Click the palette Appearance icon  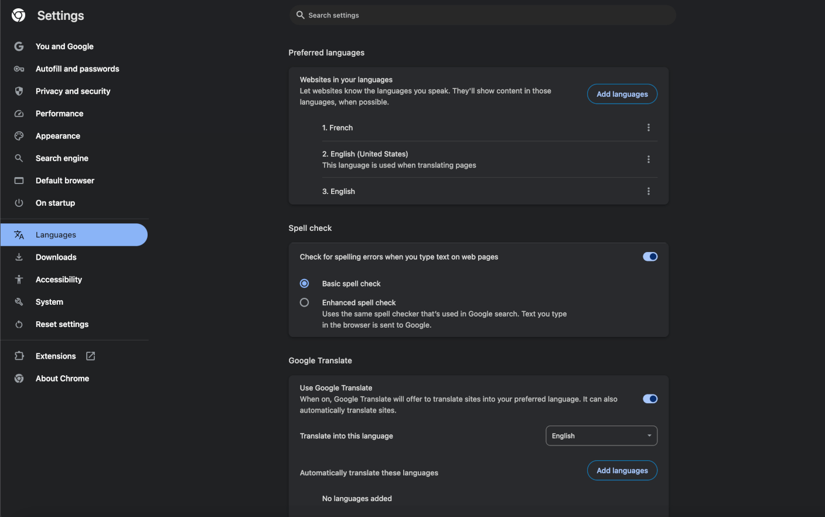pyautogui.click(x=19, y=135)
